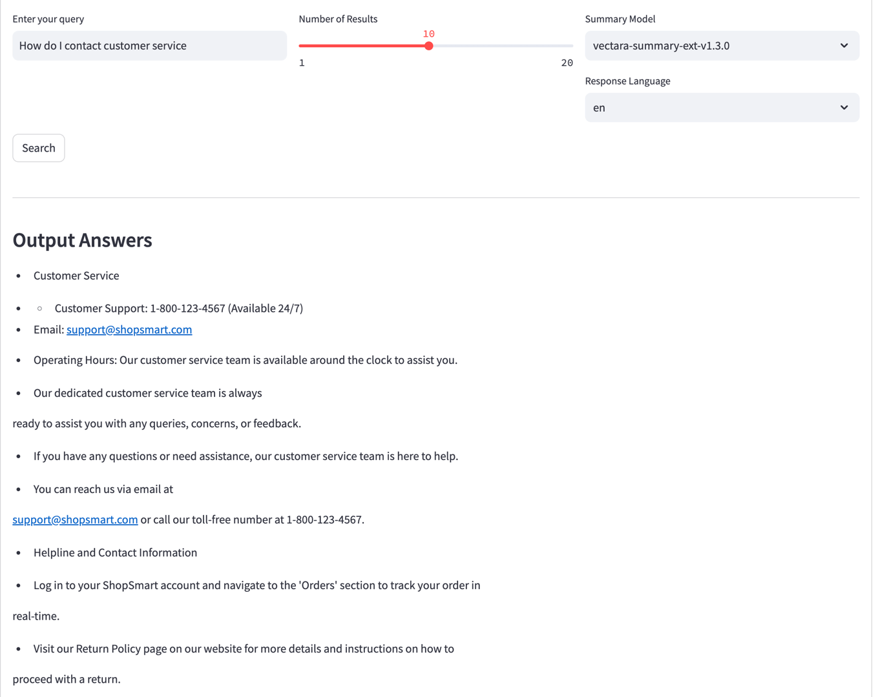
Task: Click the slider maximum value '20'
Action: (x=567, y=63)
